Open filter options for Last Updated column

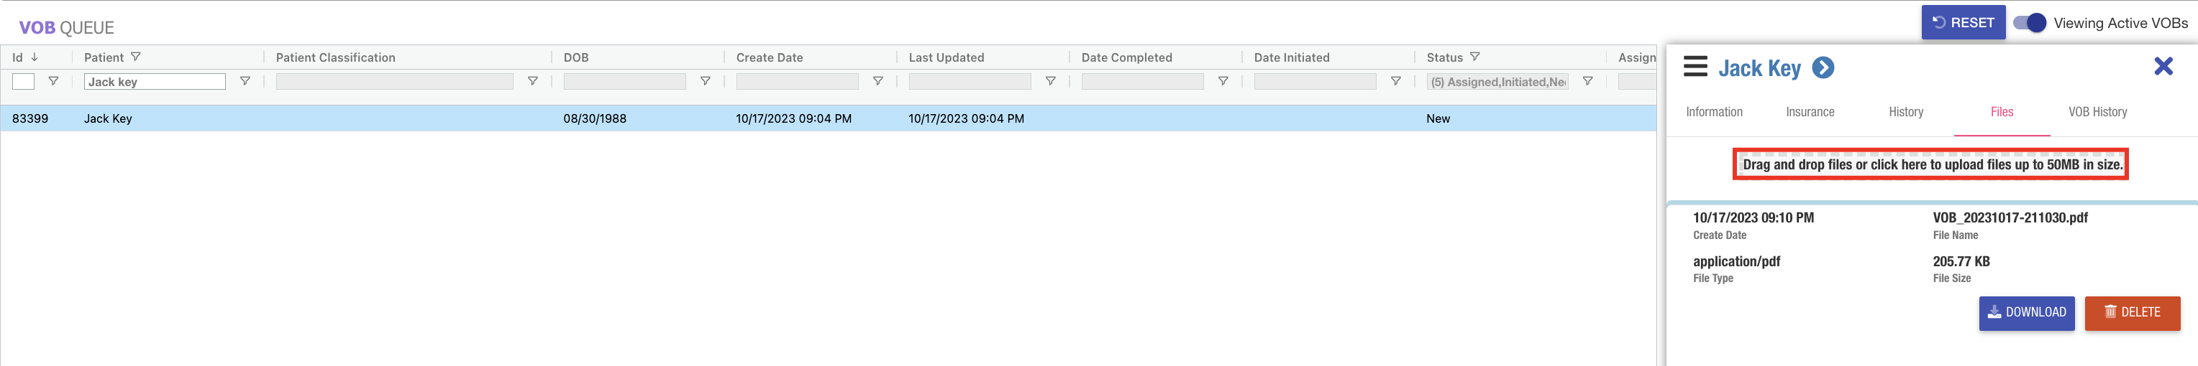coord(1049,82)
